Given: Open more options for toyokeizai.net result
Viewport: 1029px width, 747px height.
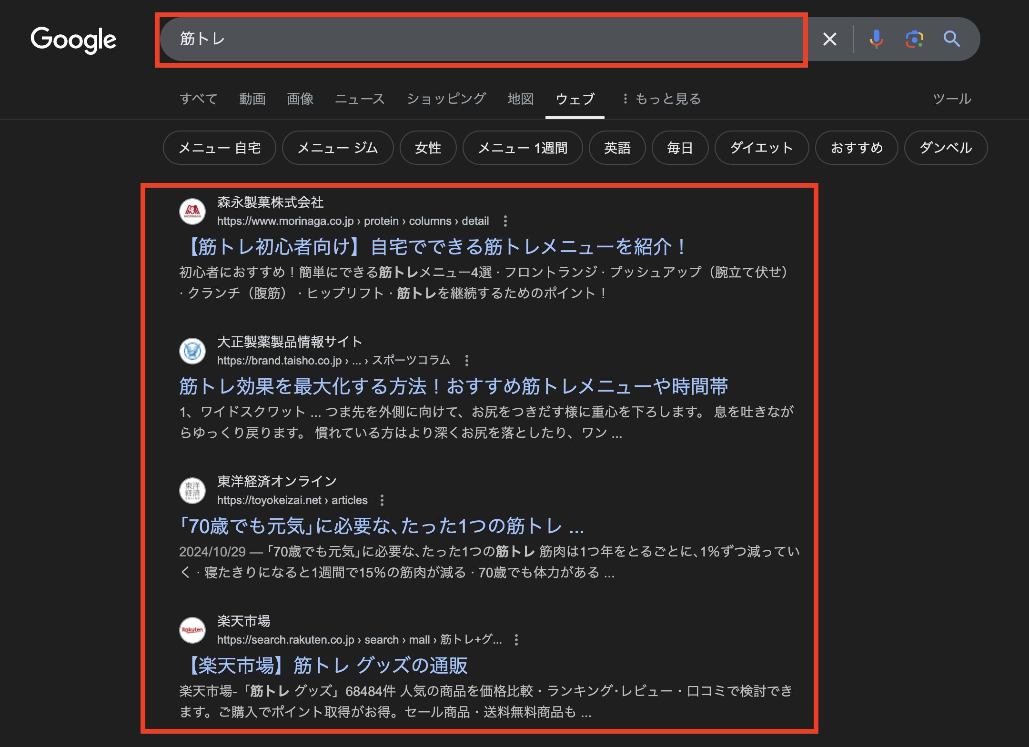Looking at the screenshot, I should tap(382, 500).
